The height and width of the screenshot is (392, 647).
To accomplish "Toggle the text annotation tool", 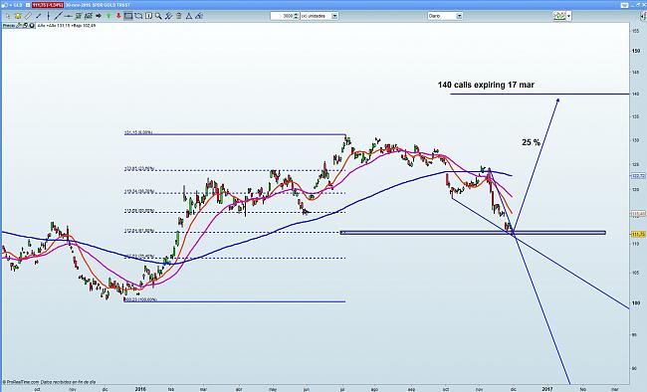I will pyautogui.click(x=148, y=16).
